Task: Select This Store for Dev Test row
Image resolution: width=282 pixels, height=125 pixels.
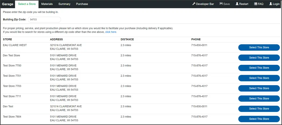Action: click(259, 109)
